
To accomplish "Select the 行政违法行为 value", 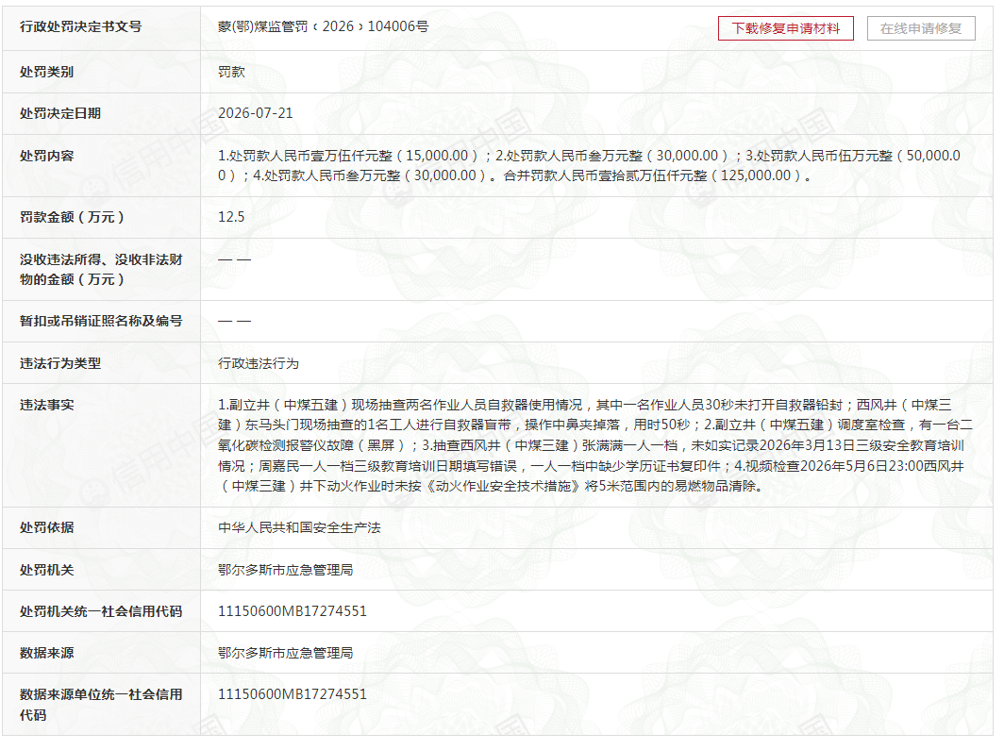I will 259,363.
